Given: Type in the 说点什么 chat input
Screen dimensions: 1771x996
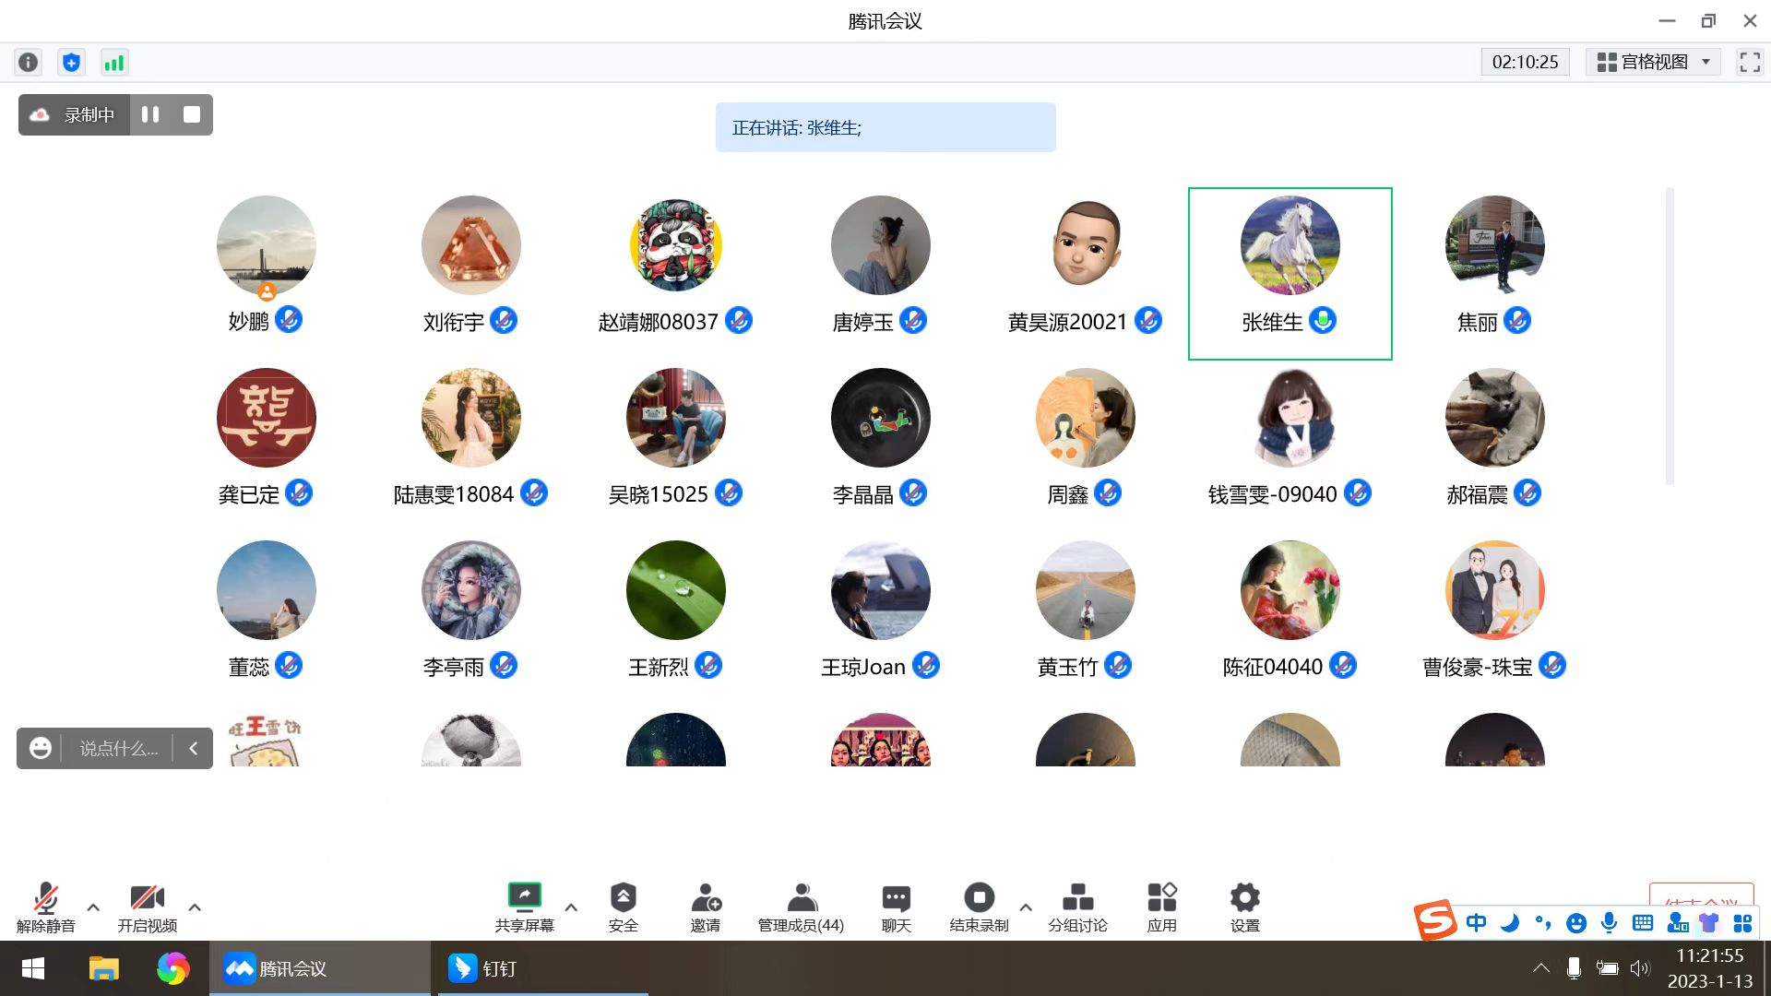Looking at the screenshot, I should [119, 748].
